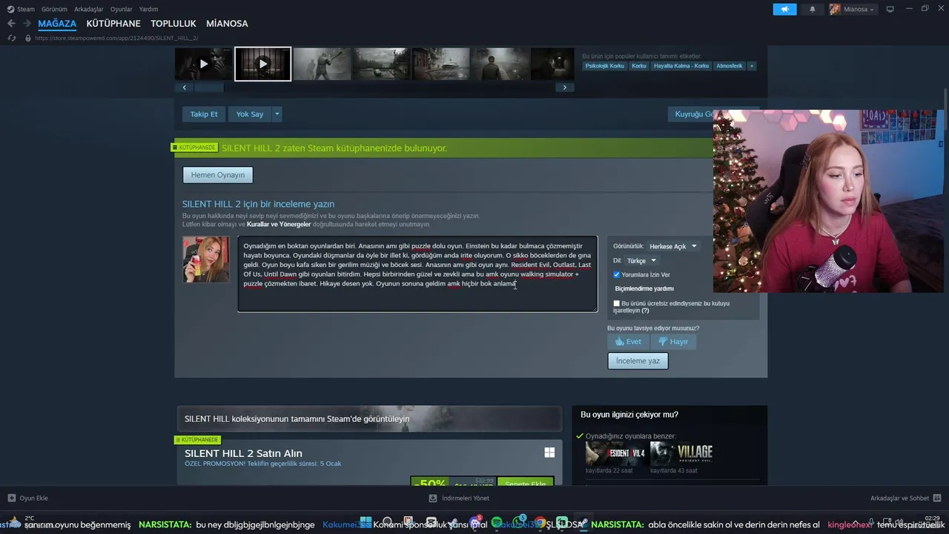The image size is (949, 534).
Task: Open the notifications bell
Action: [x=812, y=9]
